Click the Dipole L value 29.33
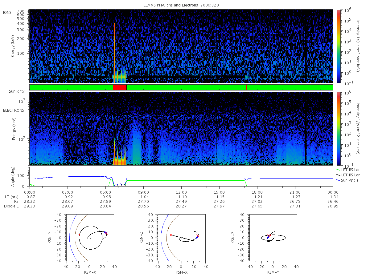This screenshot has width=370, height=277. (30, 206)
